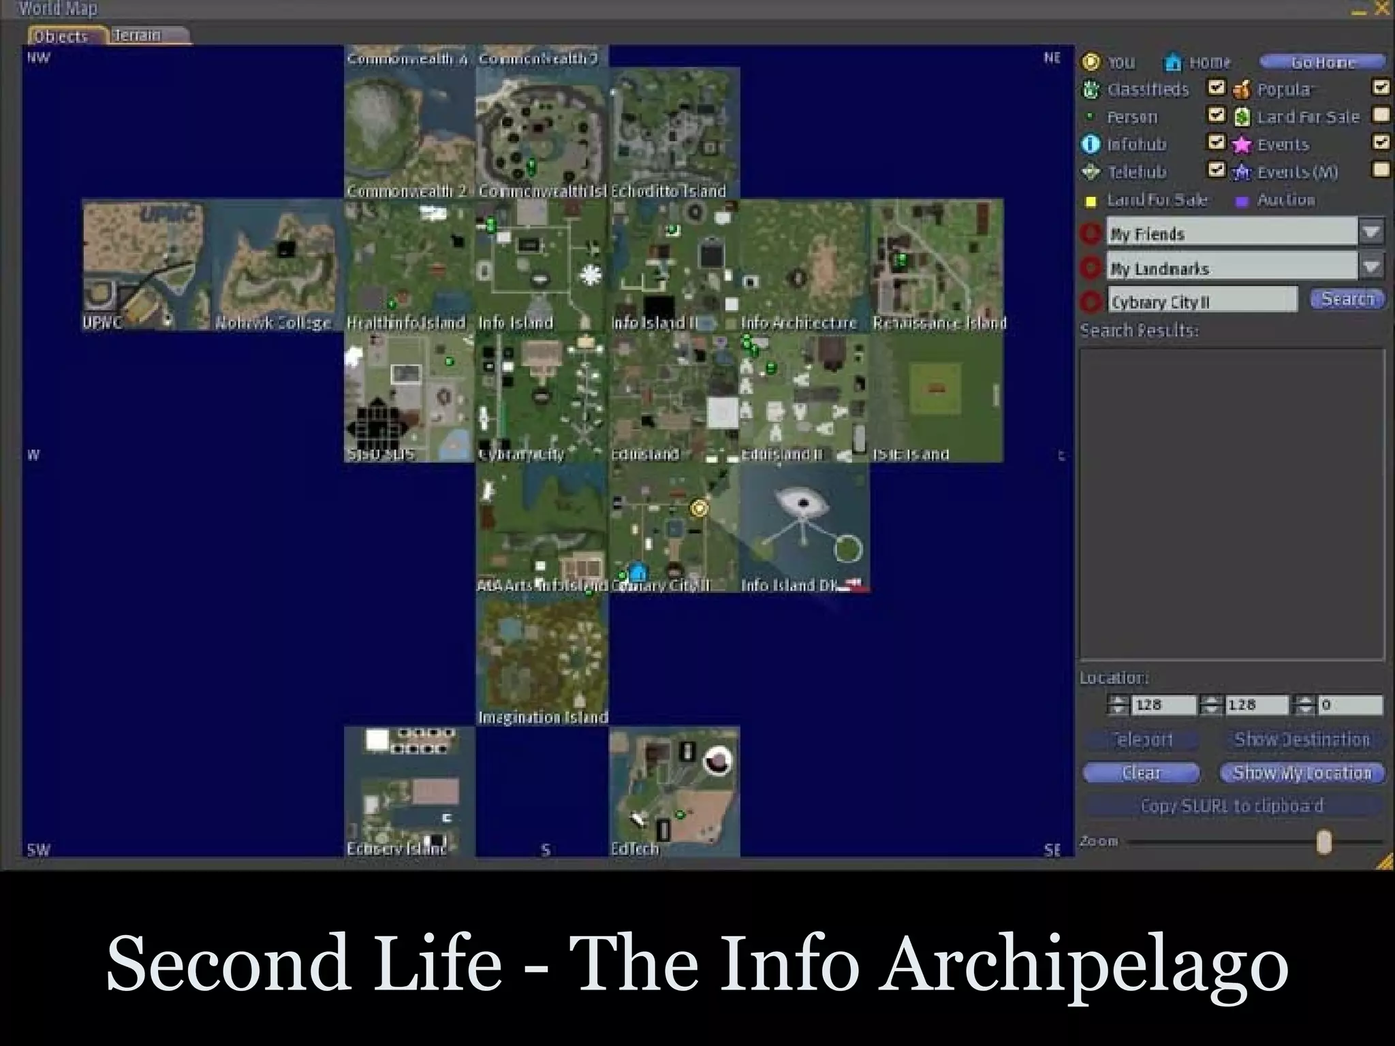The width and height of the screenshot is (1395, 1046).
Task: Click the Search button
Action: 1347,299
